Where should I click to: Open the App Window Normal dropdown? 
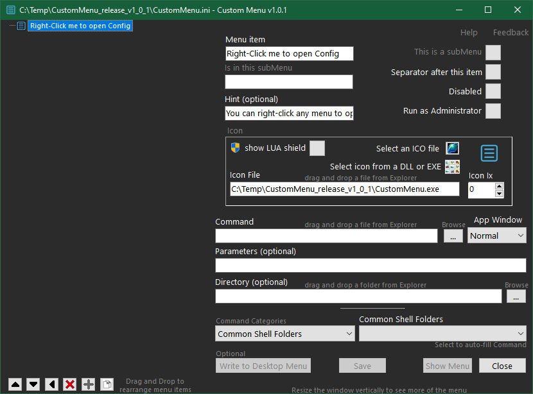[496, 236]
